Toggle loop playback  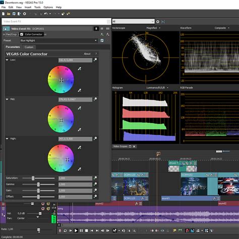(65, 230)
